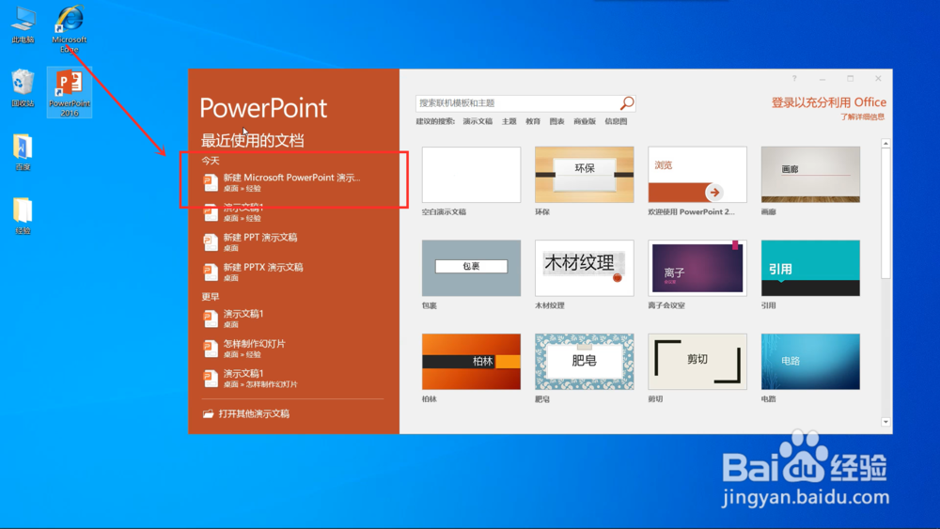Choose suggested search 主题
Viewport: 940px width, 529px height.
pos(509,121)
